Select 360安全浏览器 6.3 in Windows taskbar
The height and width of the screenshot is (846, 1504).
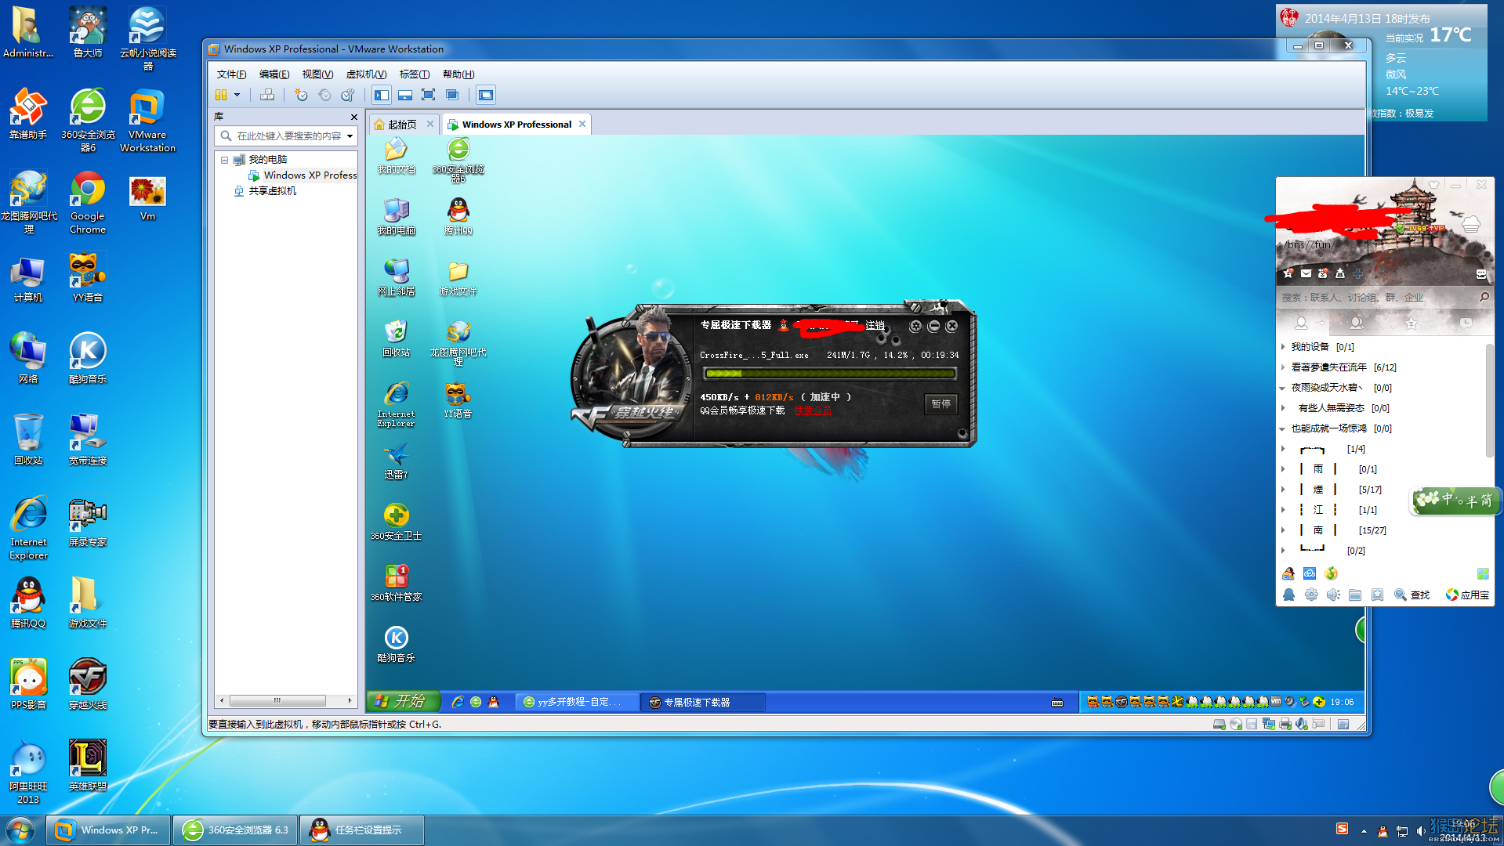tap(235, 830)
